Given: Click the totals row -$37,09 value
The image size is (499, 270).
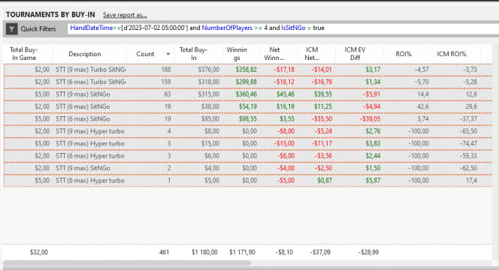Looking at the screenshot, I should pos(320,252).
